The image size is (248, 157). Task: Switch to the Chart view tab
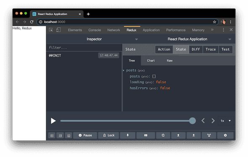[x=151, y=61]
